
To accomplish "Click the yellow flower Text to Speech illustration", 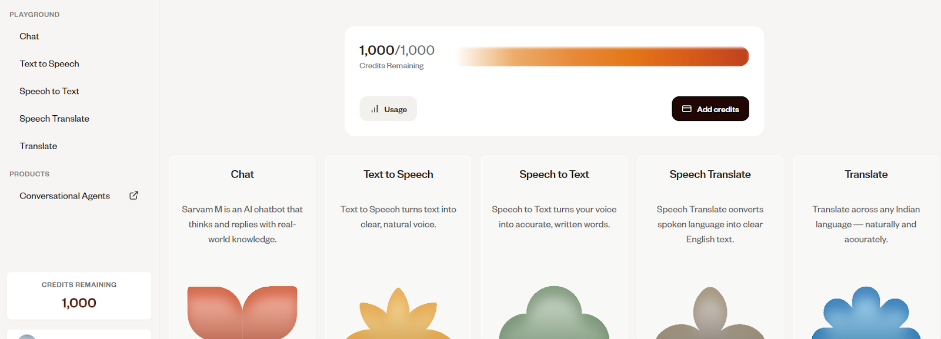I will pos(398,314).
